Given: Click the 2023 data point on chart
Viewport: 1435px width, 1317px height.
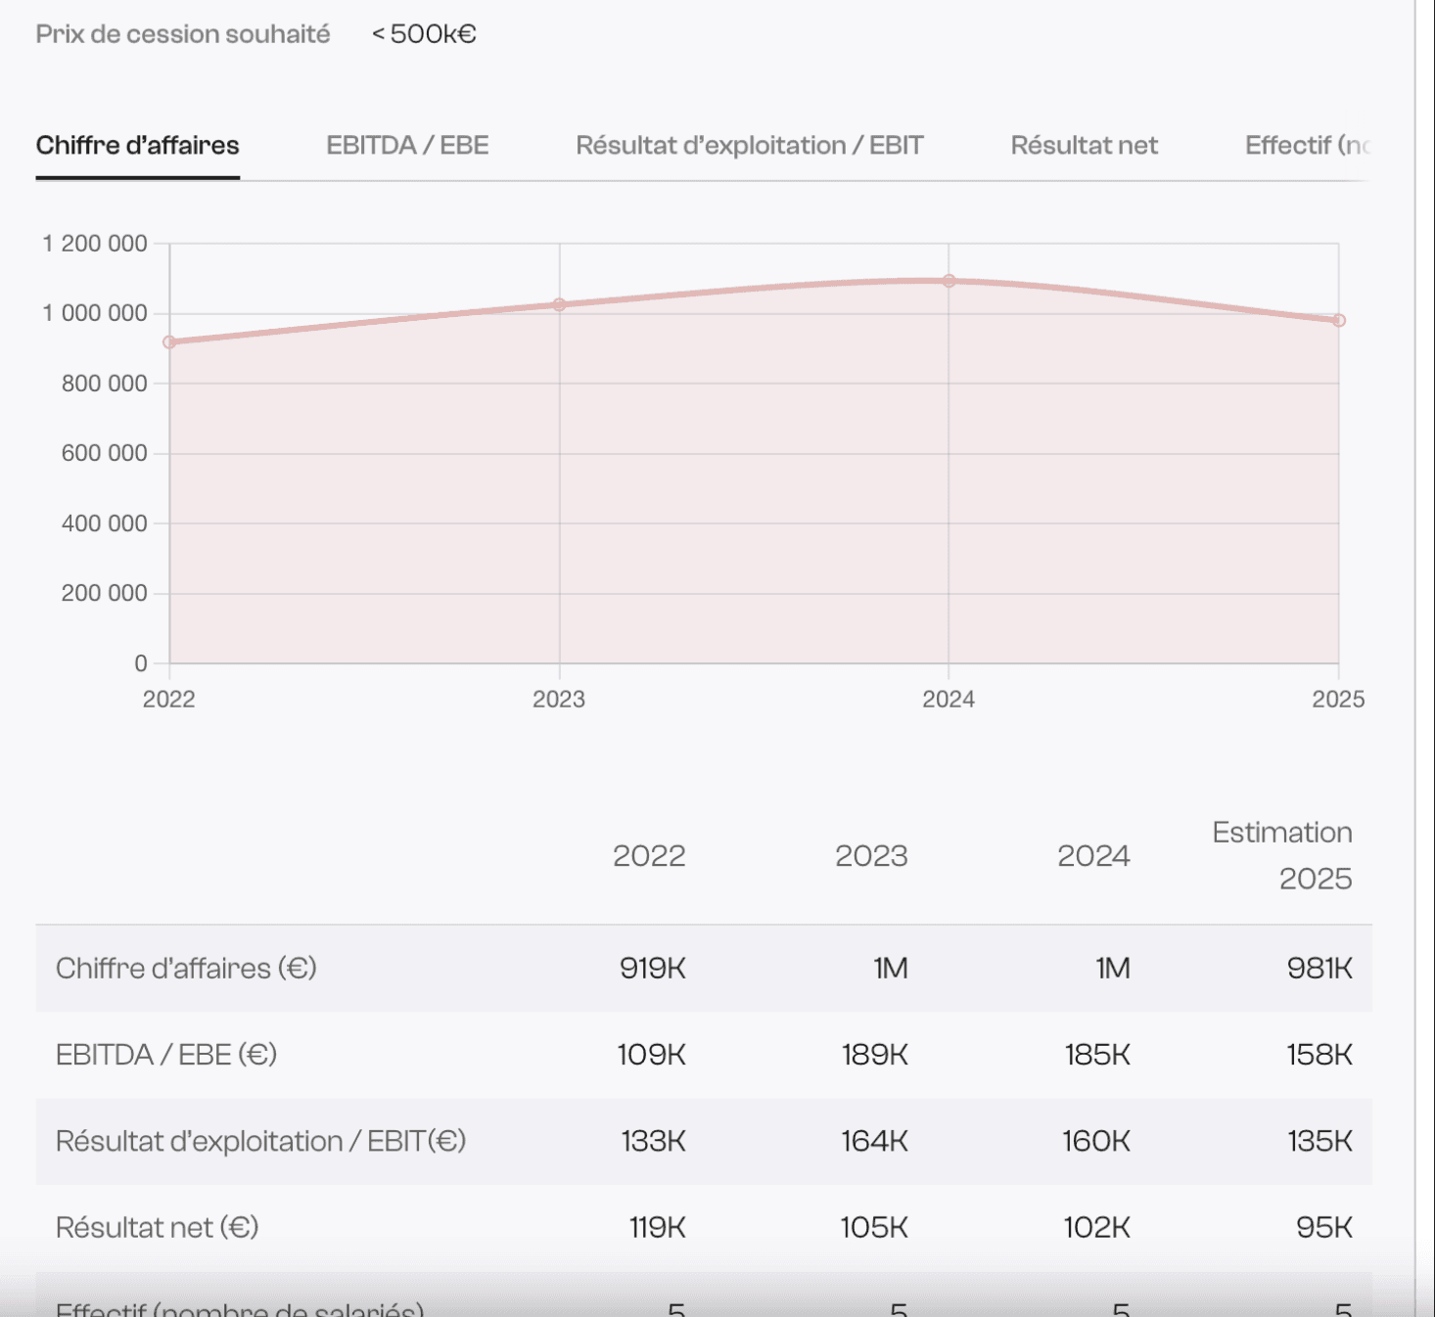Looking at the screenshot, I should 559,305.
